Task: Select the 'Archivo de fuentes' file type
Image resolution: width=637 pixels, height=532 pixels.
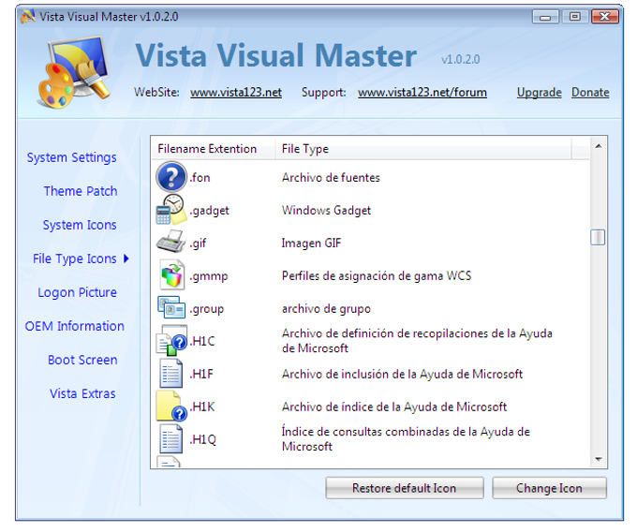Action: click(x=331, y=177)
